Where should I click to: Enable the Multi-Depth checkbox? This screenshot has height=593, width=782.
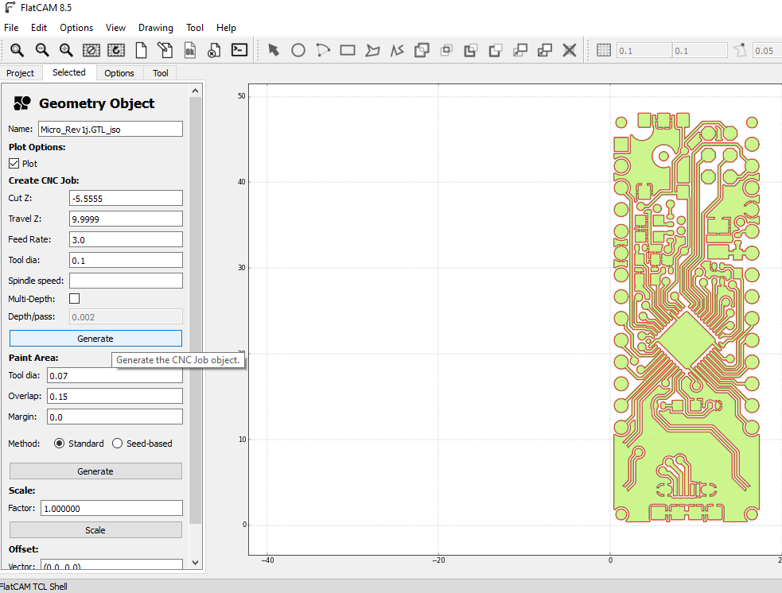[x=74, y=299]
